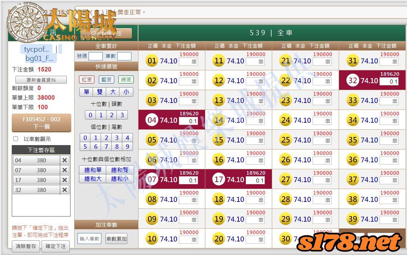407x255 pixels.
Task: Deselect highlighted ball number 04
Action: [x=152, y=120]
